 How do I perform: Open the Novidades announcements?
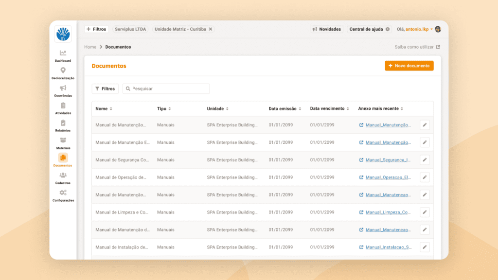point(327,29)
